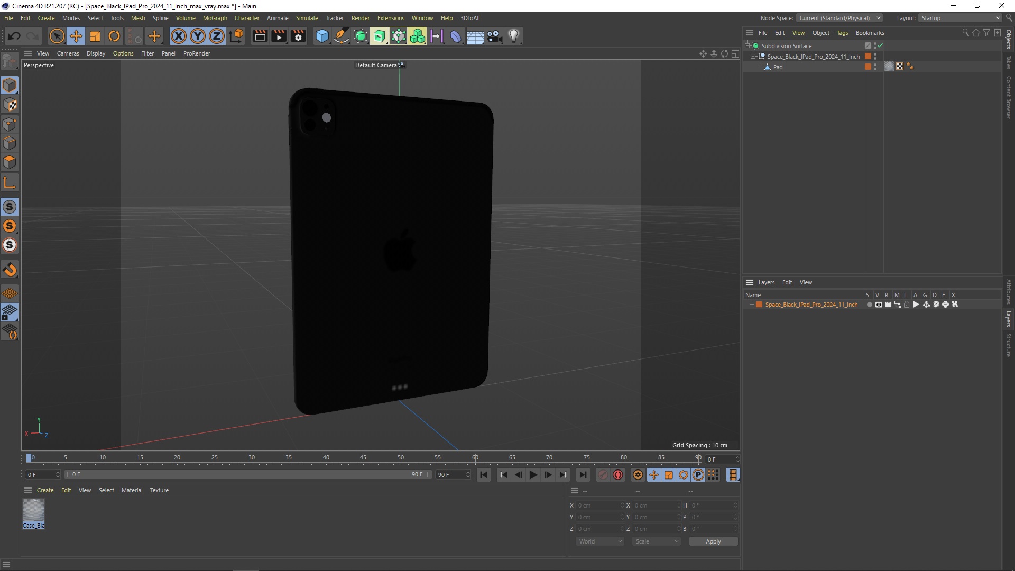The image size is (1015, 571).
Task: Switch to Polygons mode
Action: pyautogui.click(x=10, y=162)
